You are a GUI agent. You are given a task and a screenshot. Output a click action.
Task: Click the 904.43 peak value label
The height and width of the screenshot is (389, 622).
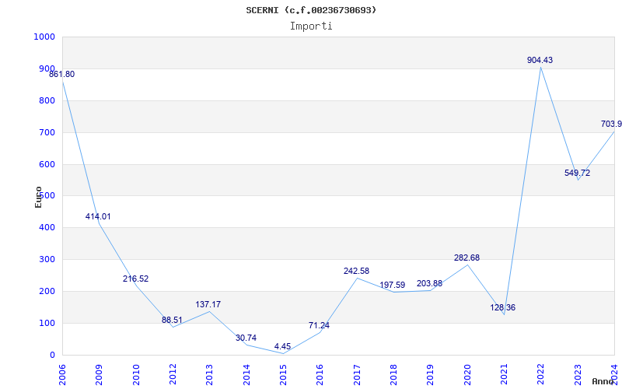click(x=540, y=61)
